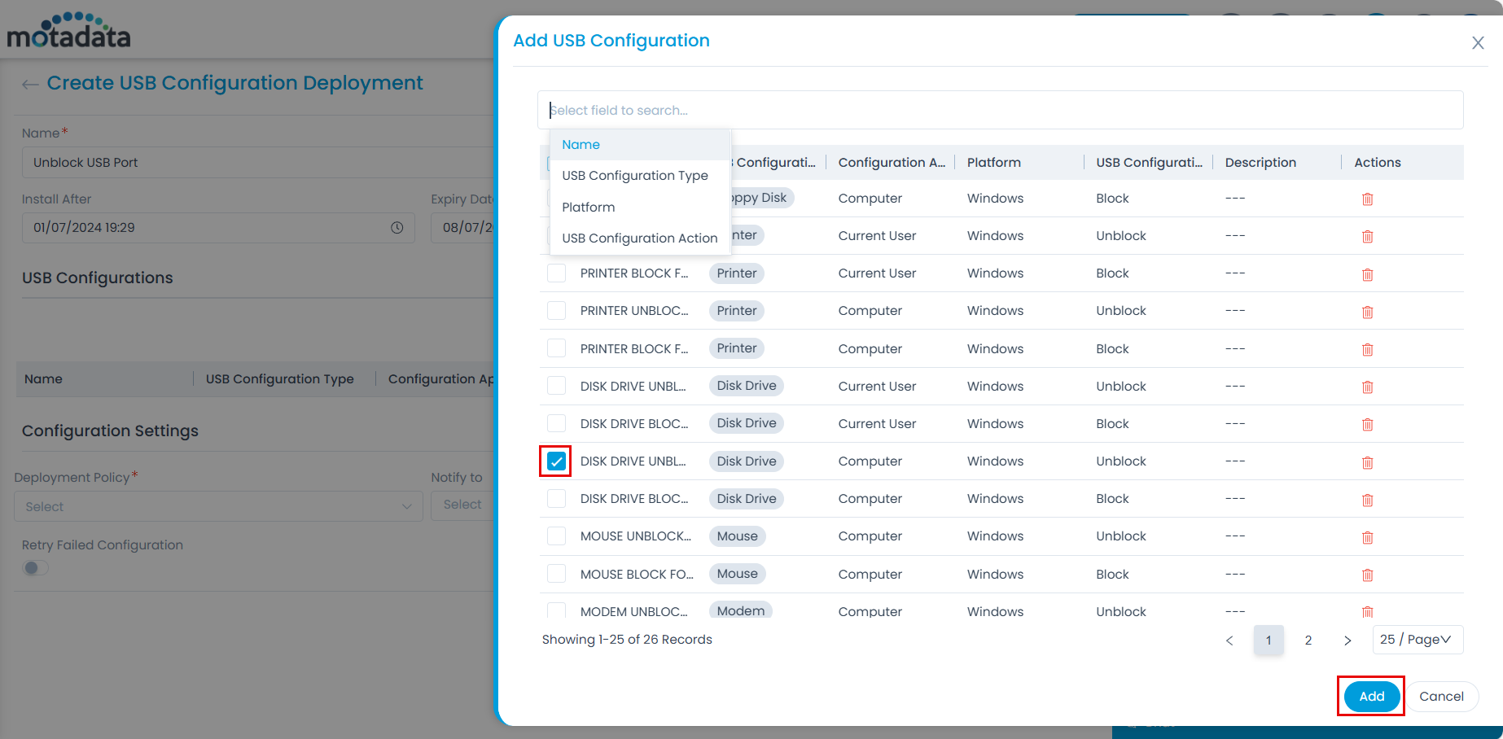The height and width of the screenshot is (739, 1503).
Task: Open the clock picker on Install After field
Action: point(398,228)
